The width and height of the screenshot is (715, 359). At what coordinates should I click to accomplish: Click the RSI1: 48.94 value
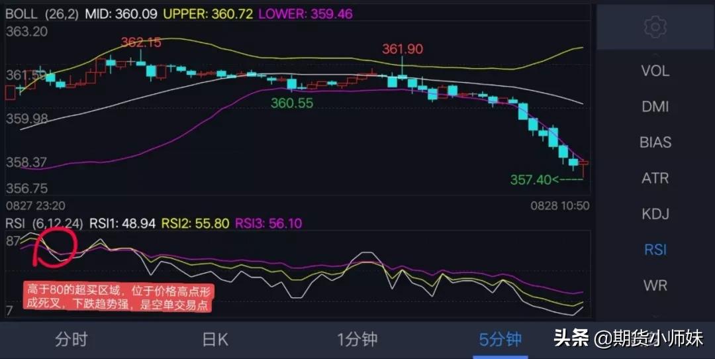pyautogui.click(x=122, y=223)
